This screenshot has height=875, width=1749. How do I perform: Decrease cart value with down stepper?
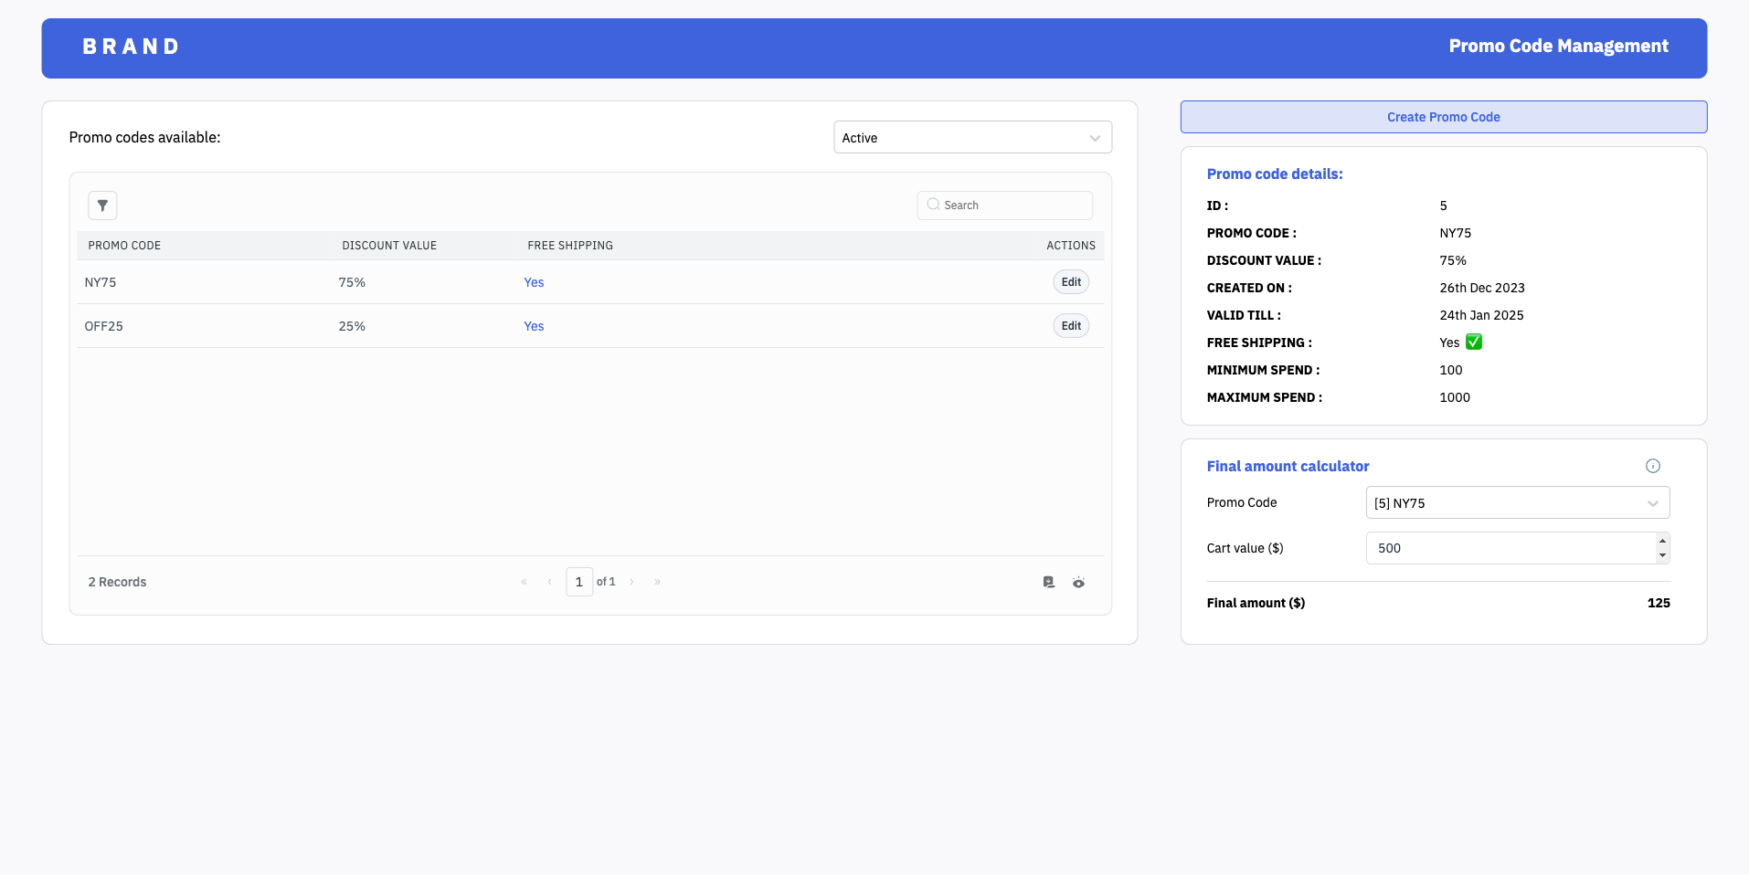(x=1662, y=555)
